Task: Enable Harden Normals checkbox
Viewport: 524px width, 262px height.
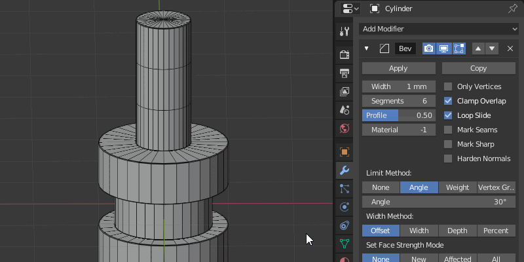Action: [448, 159]
